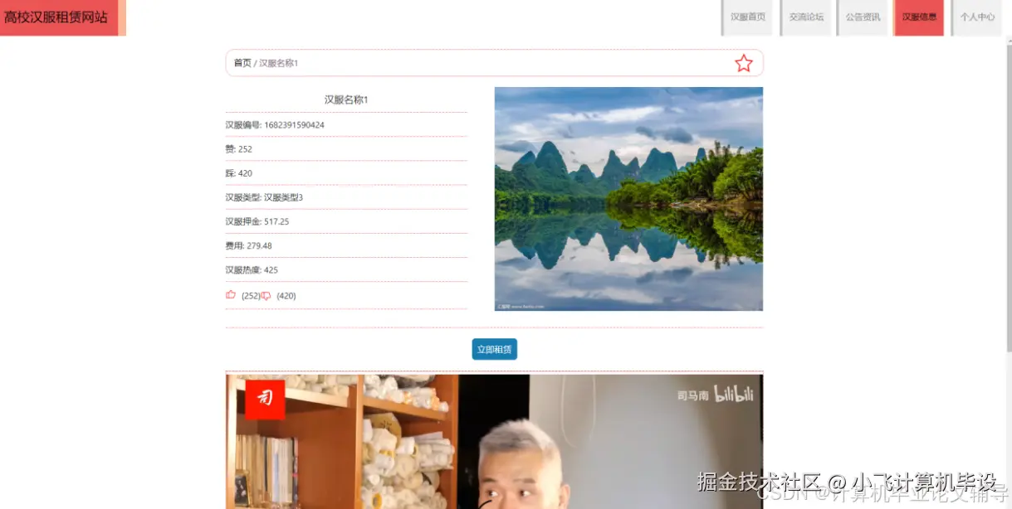Click the red logo in video corner
1012x509 pixels.
pyautogui.click(x=265, y=399)
